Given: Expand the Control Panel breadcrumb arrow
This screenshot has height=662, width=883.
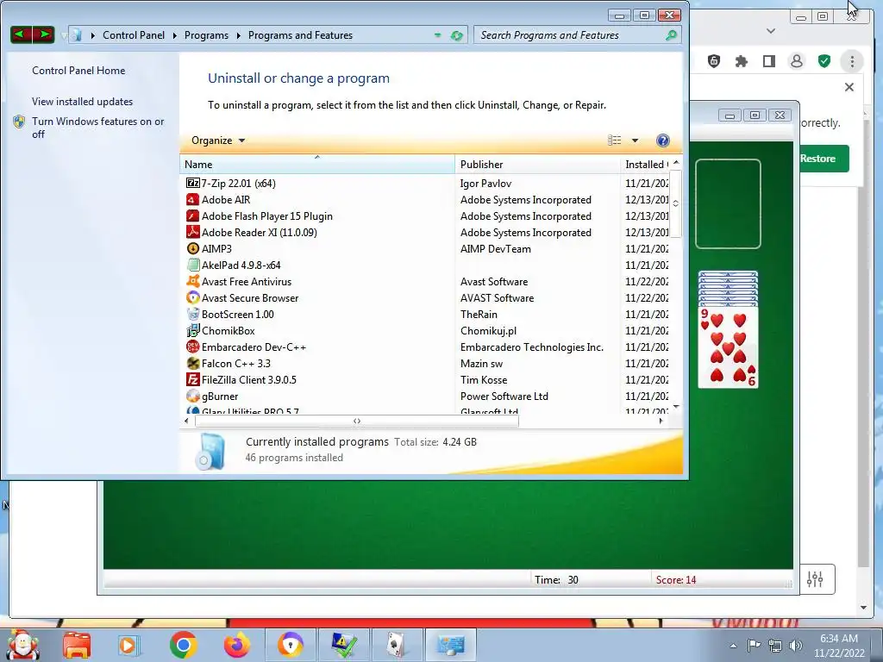Looking at the screenshot, I should (x=174, y=35).
